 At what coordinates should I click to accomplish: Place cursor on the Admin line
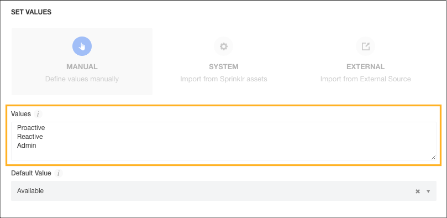tap(27, 146)
